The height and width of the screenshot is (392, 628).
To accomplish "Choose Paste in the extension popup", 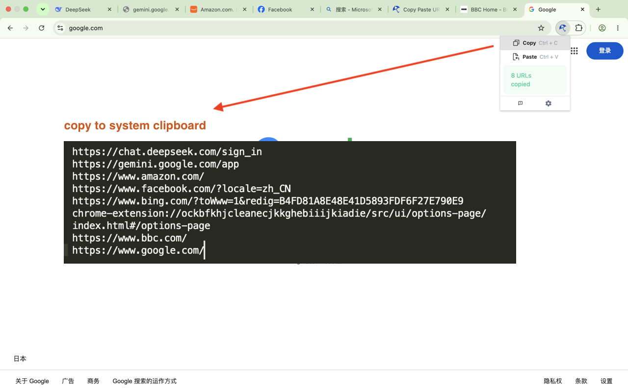I will click(535, 57).
